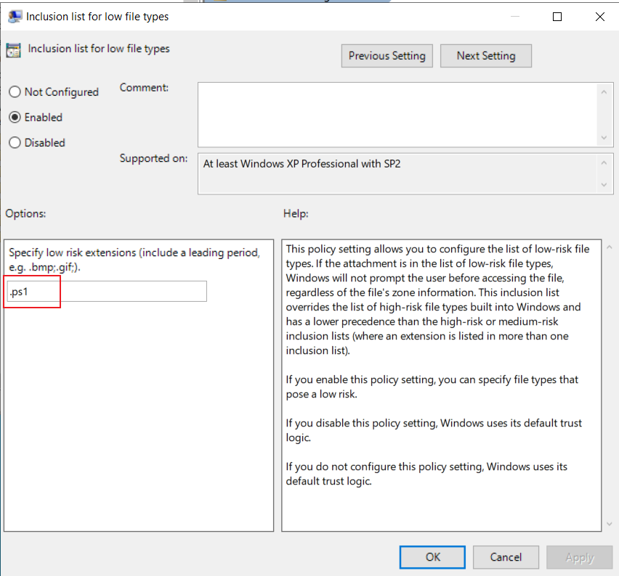Click the Comment box down scroll arrow
This screenshot has height=576, width=619.
tap(604, 138)
